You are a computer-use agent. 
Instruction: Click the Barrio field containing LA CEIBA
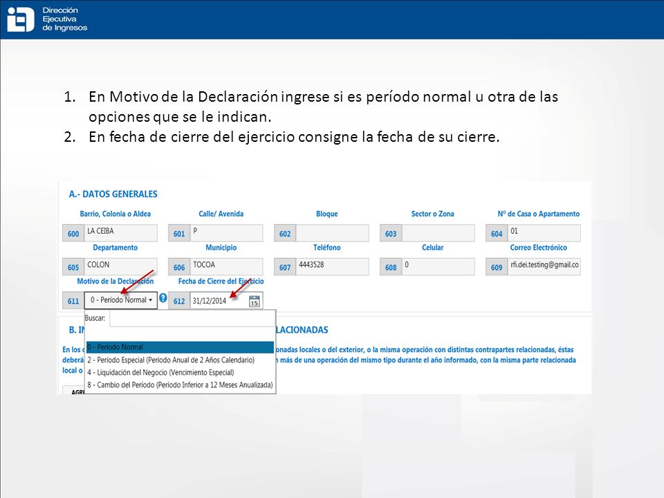[120, 233]
